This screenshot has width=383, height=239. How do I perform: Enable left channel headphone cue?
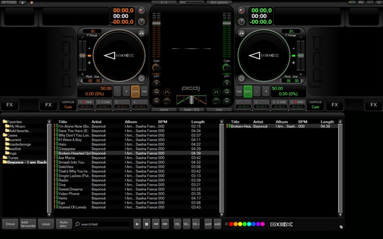point(167,93)
